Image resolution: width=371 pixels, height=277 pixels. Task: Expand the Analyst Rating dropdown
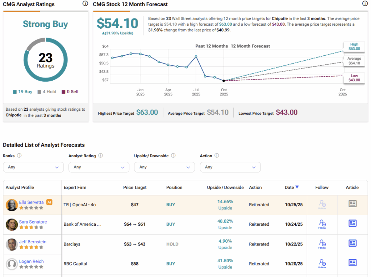(99, 167)
